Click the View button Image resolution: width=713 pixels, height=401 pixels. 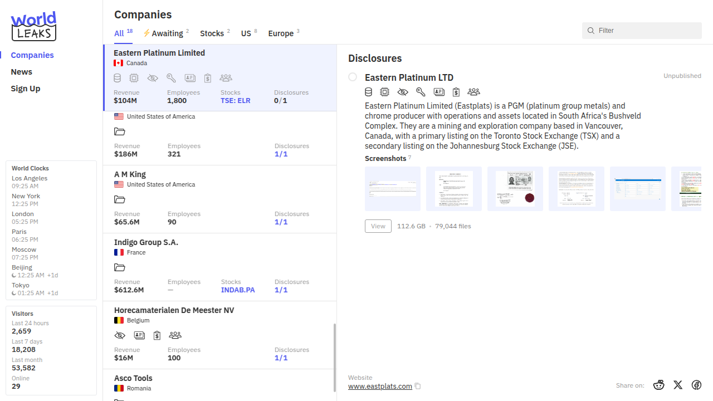click(378, 226)
